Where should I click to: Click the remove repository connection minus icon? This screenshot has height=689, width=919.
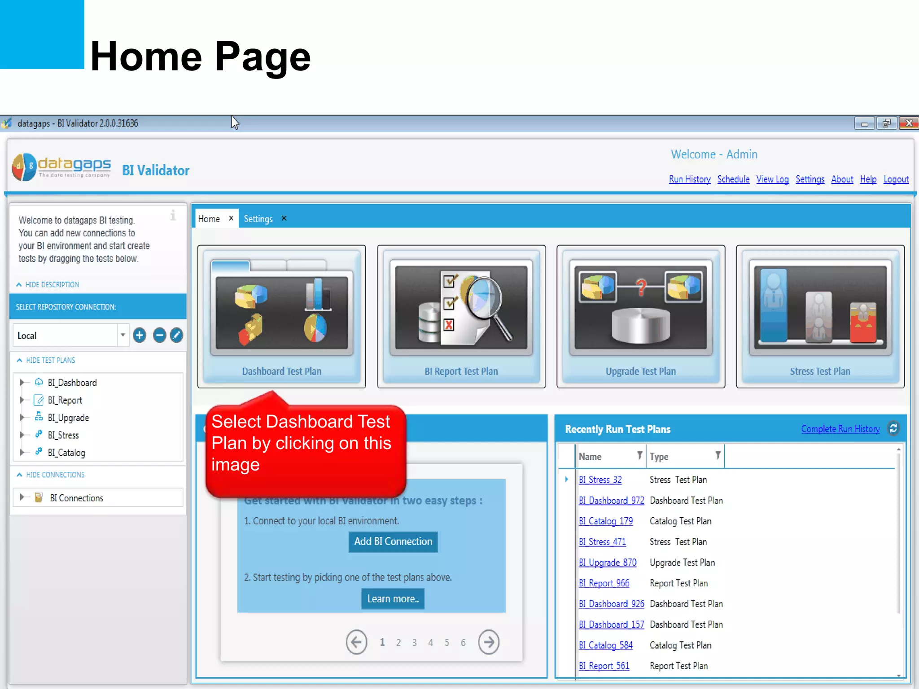pyautogui.click(x=159, y=335)
